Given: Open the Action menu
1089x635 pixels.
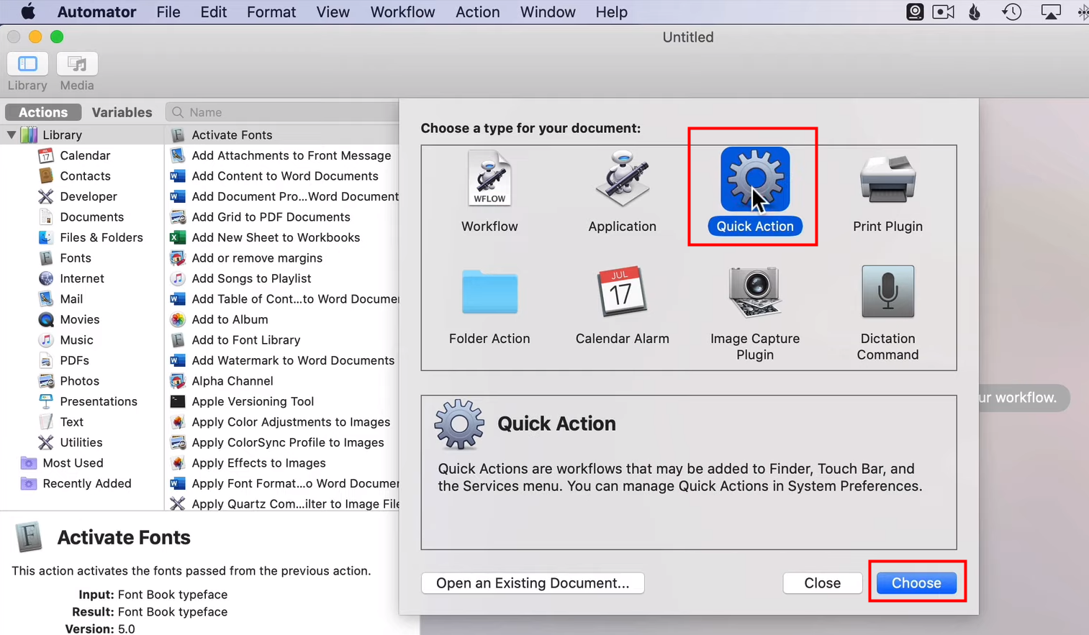Looking at the screenshot, I should (477, 12).
